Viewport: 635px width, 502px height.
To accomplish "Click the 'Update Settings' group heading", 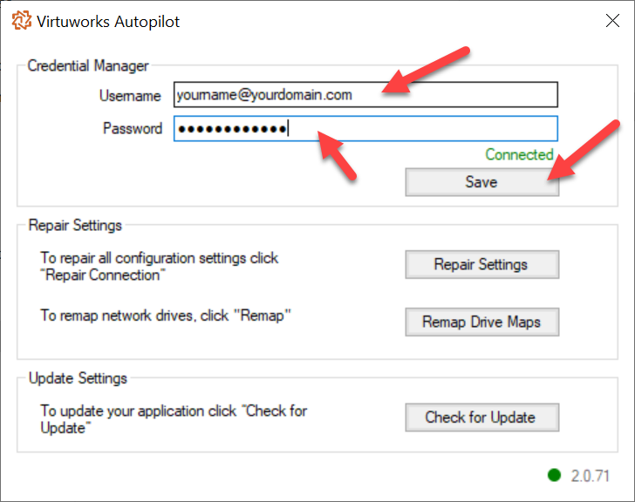I will pyautogui.click(x=78, y=378).
